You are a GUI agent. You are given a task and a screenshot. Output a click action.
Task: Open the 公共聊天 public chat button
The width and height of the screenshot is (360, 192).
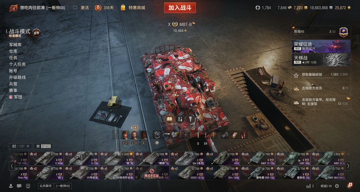point(45,186)
